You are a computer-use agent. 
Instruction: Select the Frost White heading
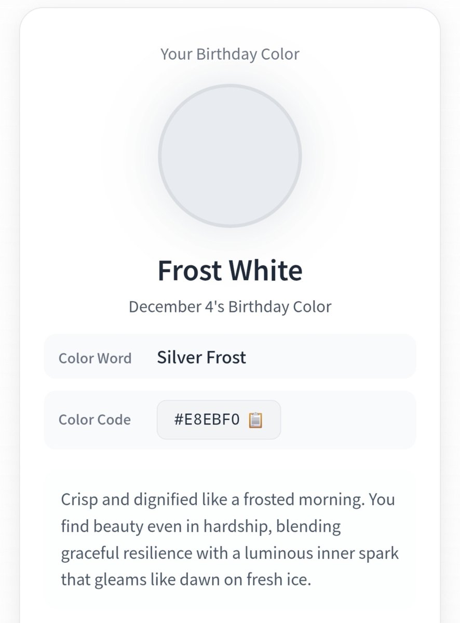[230, 270]
